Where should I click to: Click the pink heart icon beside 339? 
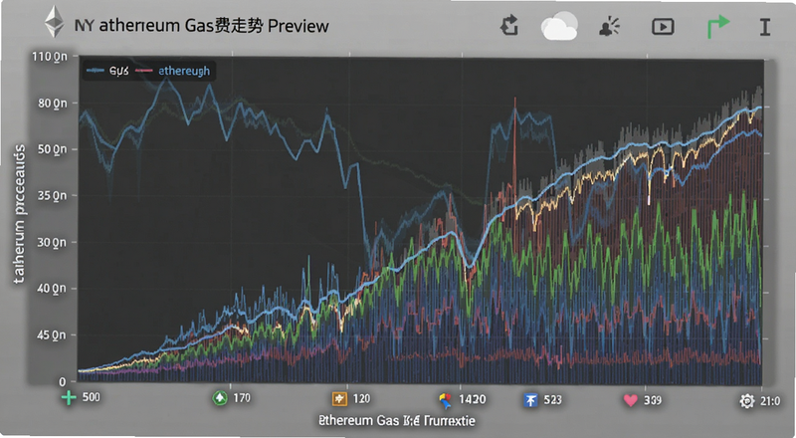click(631, 400)
